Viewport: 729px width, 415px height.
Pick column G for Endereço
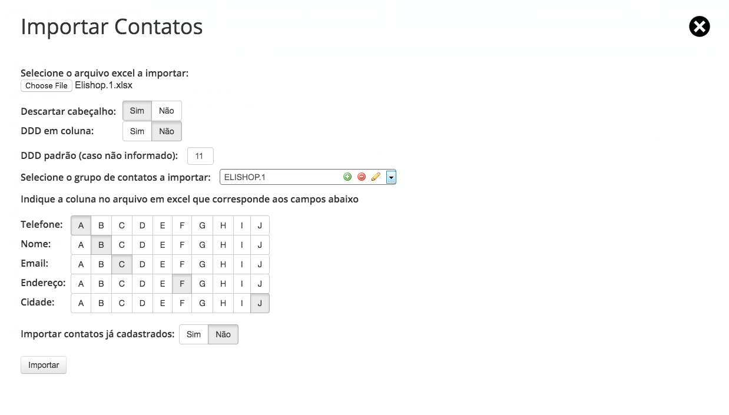tap(203, 284)
